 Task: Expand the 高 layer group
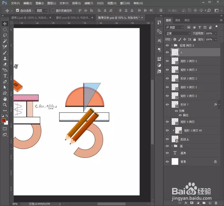(172, 146)
